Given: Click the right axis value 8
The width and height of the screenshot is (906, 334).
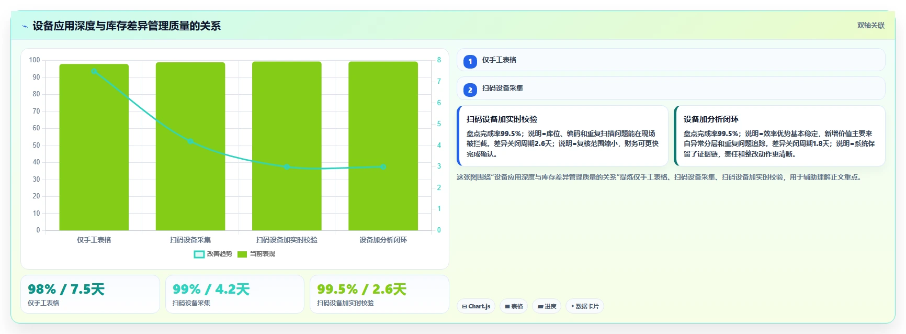Looking at the screenshot, I should pos(439,60).
